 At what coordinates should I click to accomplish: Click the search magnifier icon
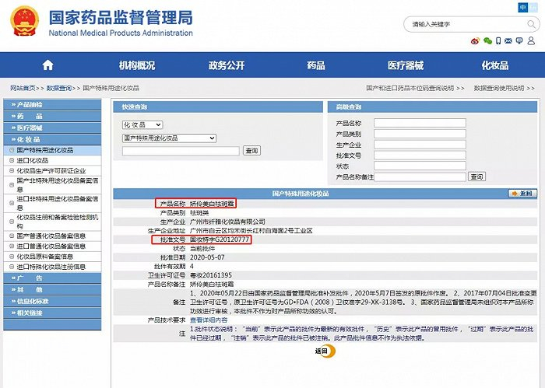click(x=531, y=24)
